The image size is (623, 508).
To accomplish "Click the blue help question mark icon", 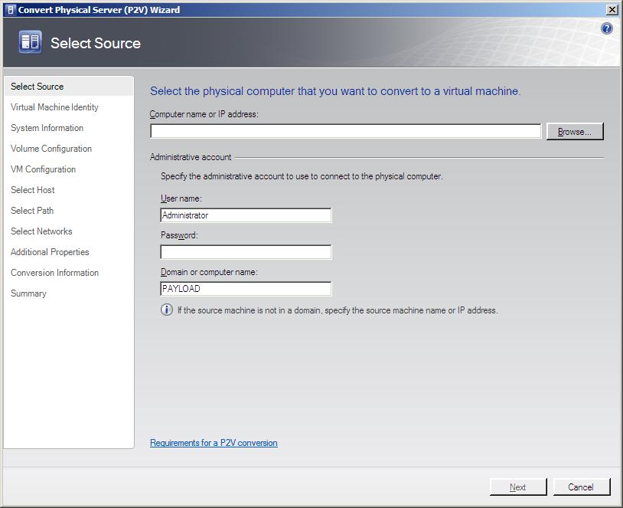I will click(x=607, y=28).
